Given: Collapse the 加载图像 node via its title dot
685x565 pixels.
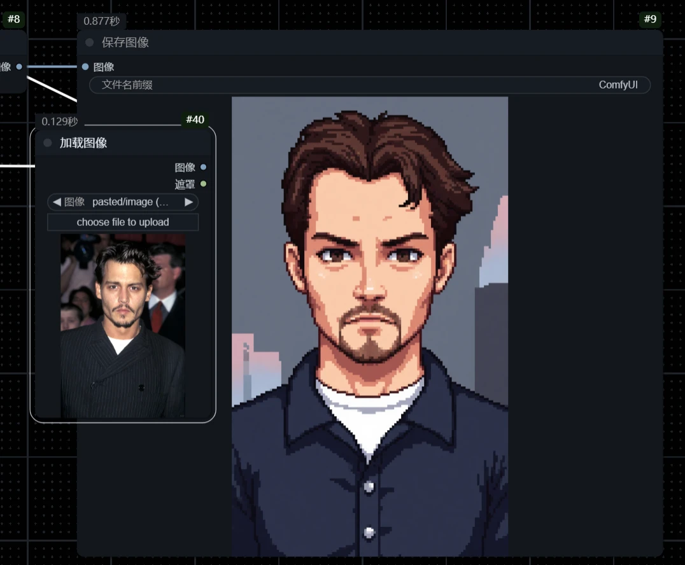Looking at the screenshot, I should point(47,143).
